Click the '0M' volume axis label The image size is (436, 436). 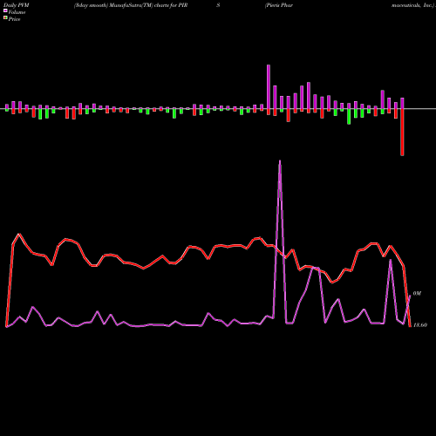417,294
